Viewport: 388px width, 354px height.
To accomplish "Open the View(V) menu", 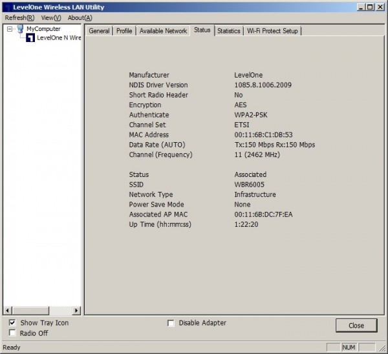I will pyautogui.click(x=51, y=18).
